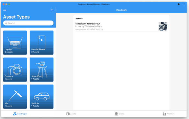Viewport: 189px width, 119px height.
Task: Click the Steadicam header title
Action: pos(121,10)
